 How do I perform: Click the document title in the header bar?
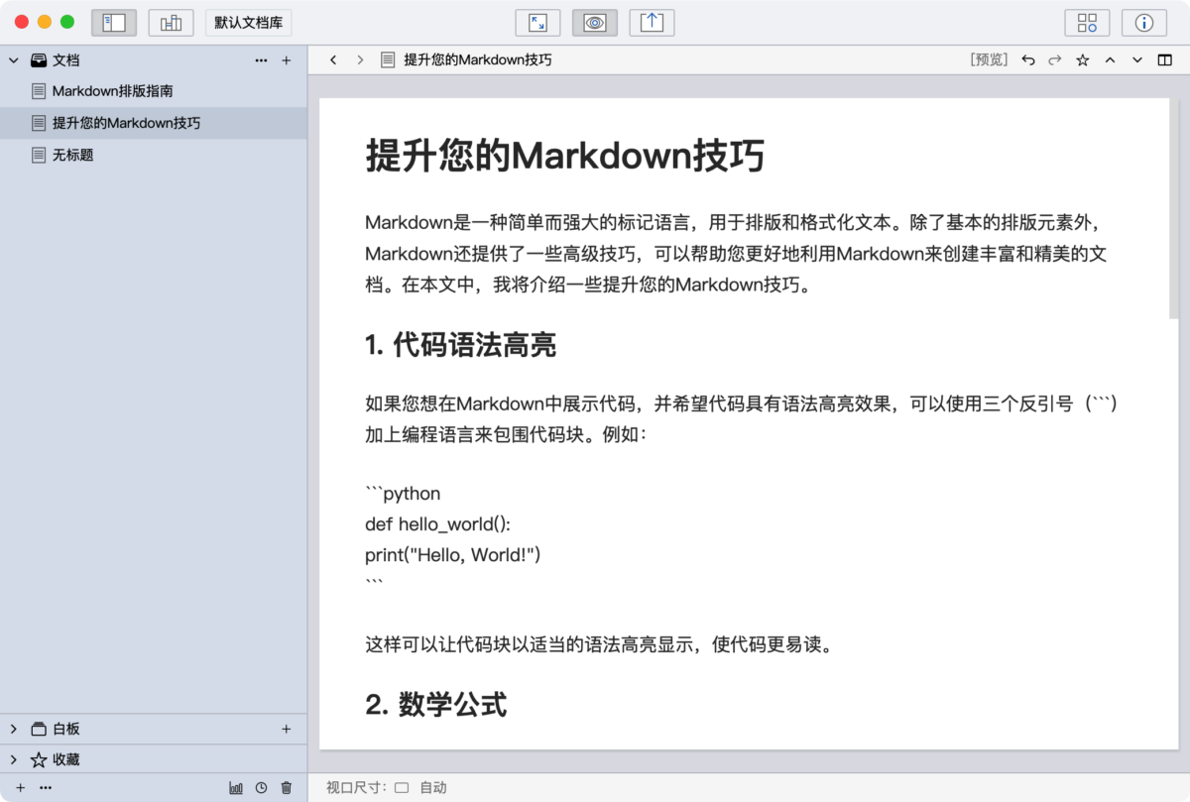(478, 60)
